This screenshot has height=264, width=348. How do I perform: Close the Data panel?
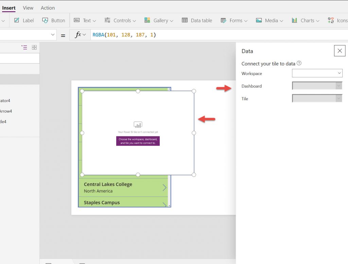pyautogui.click(x=340, y=51)
